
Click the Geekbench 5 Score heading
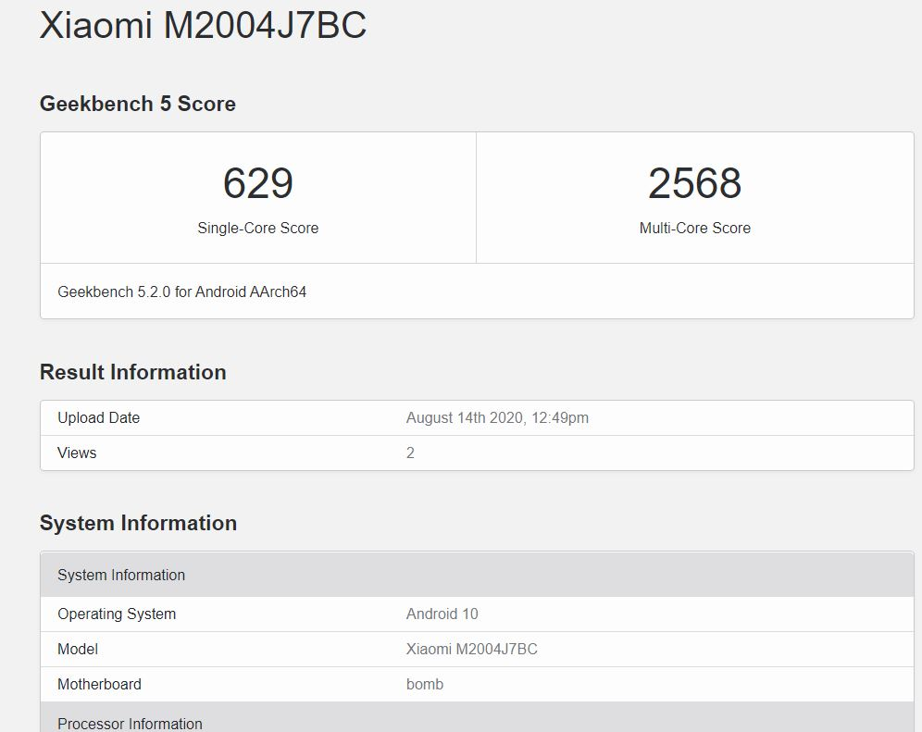tap(137, 104)
